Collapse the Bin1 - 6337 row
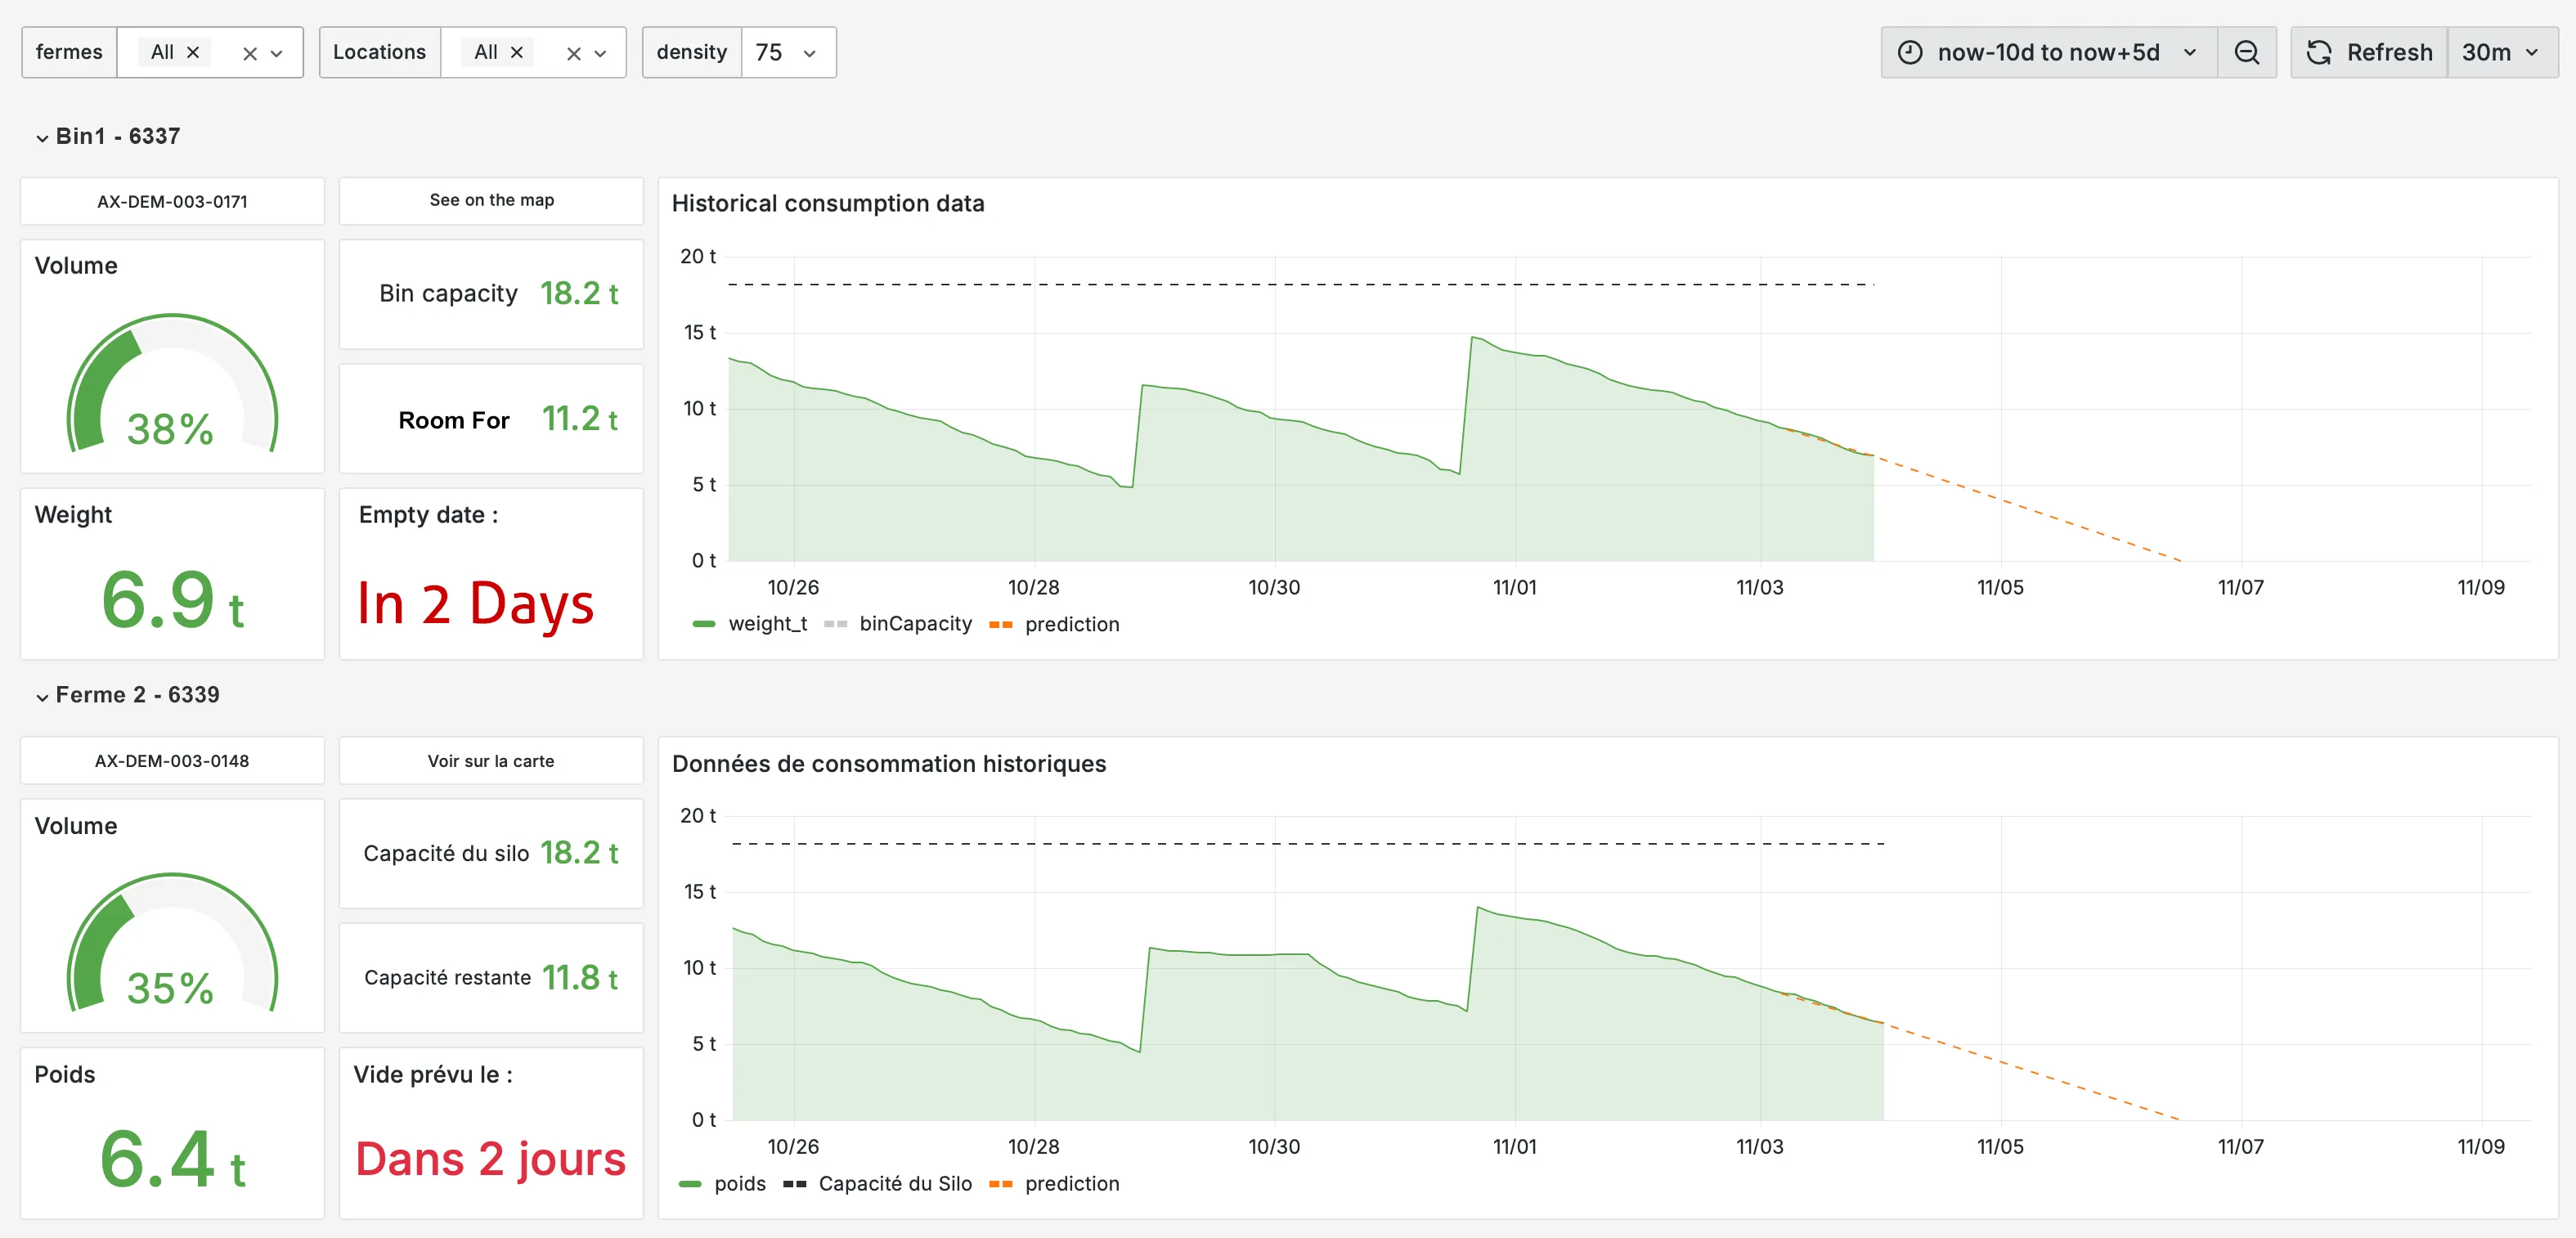Viewport: 2576px width, 1238px height. coord(107,136)
